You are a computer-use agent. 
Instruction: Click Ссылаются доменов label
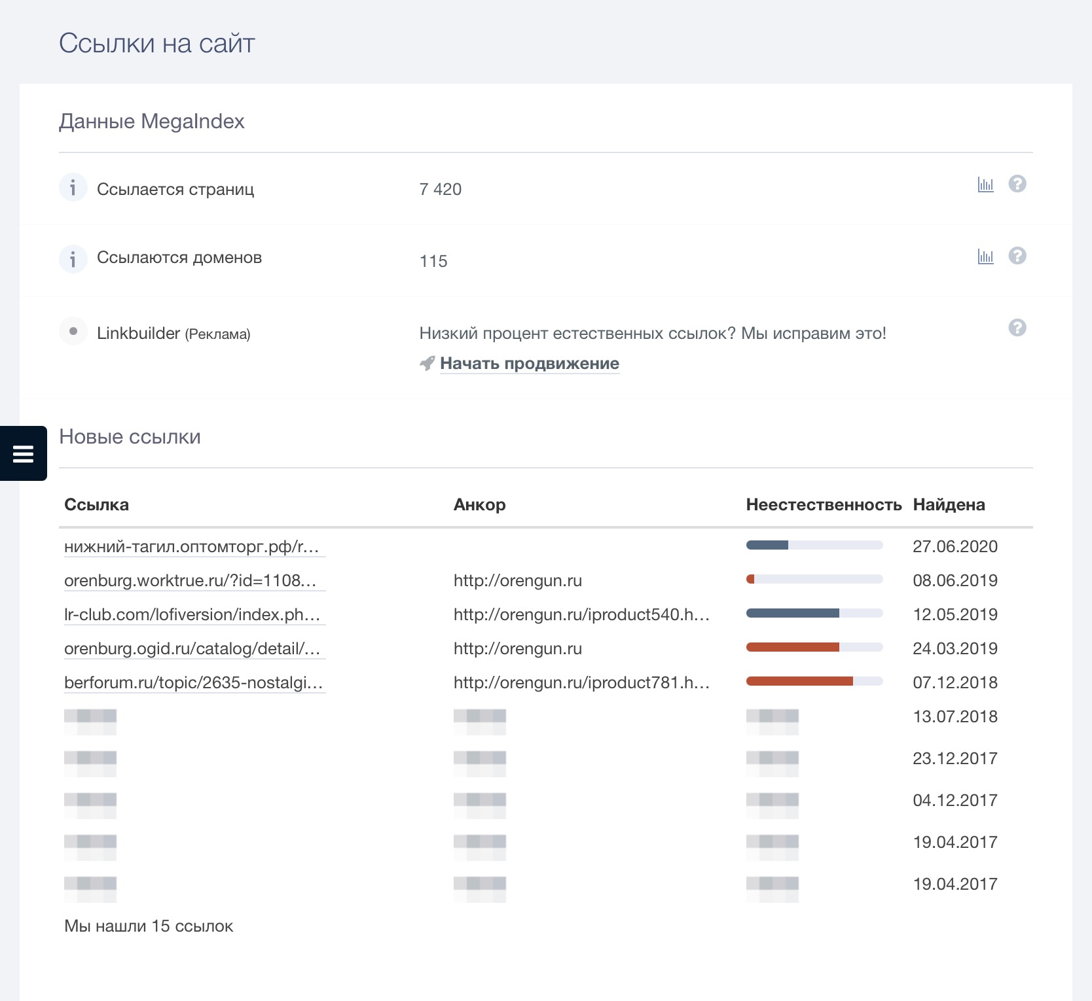tap(179, 258)
